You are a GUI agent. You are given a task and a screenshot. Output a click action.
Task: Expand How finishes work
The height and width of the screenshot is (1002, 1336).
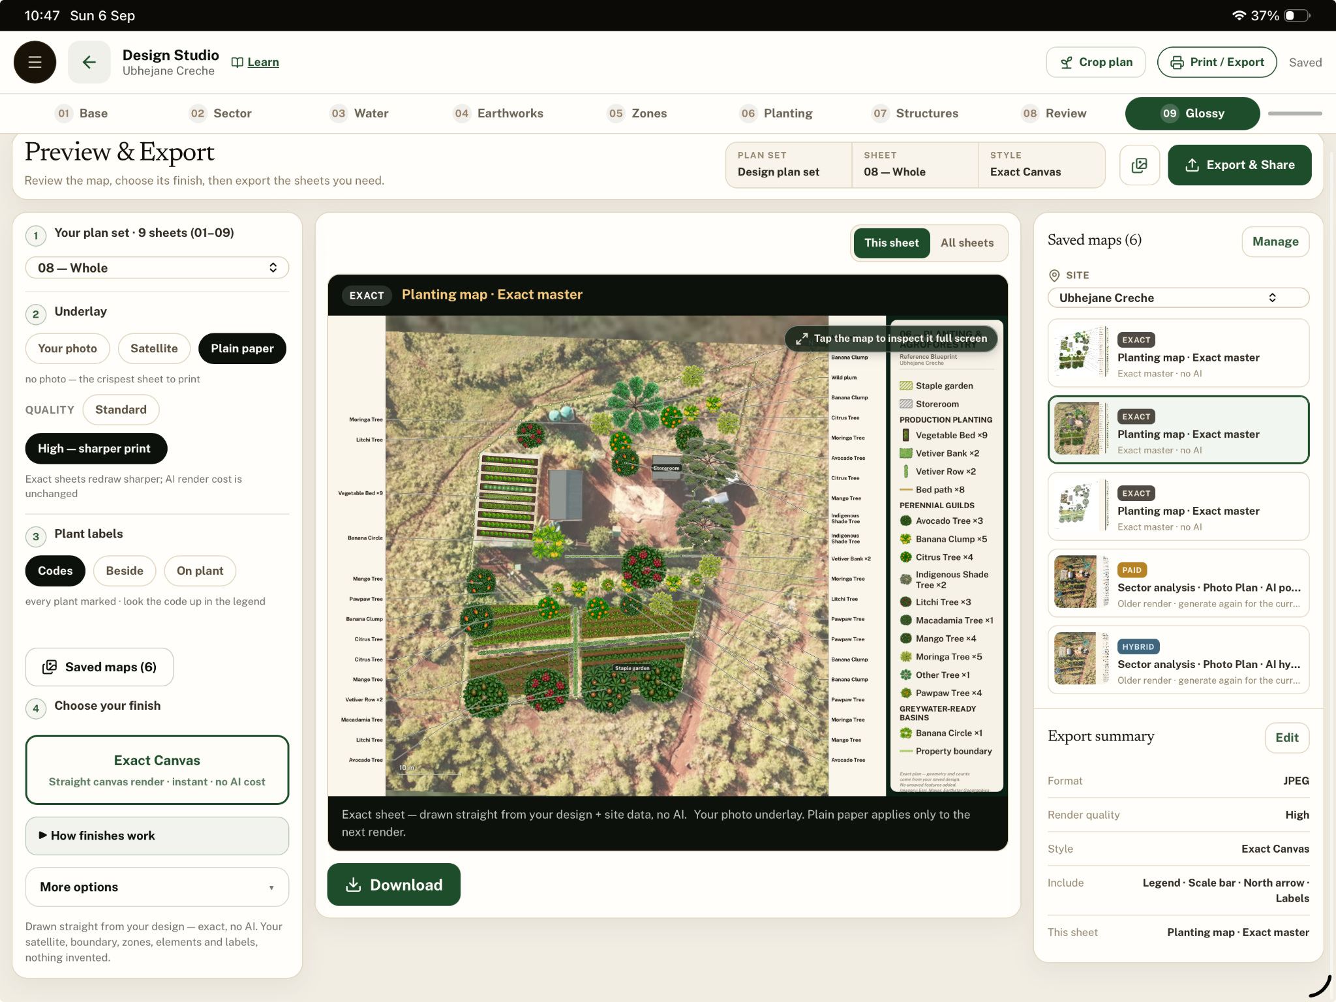pyautogui.click(x=157, y=836)
